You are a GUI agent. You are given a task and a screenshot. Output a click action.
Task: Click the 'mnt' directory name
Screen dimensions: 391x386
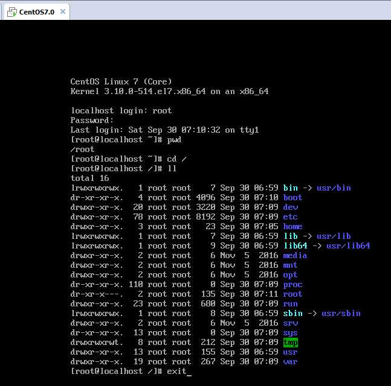[x=291, y=265]
